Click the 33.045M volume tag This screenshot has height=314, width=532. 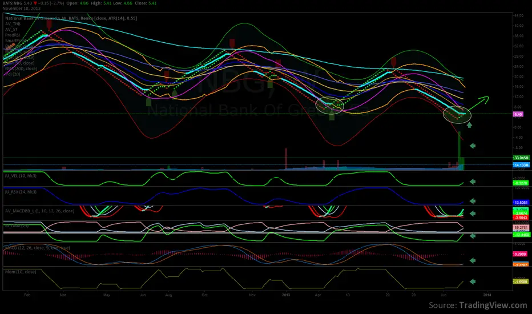click(521, 158)
